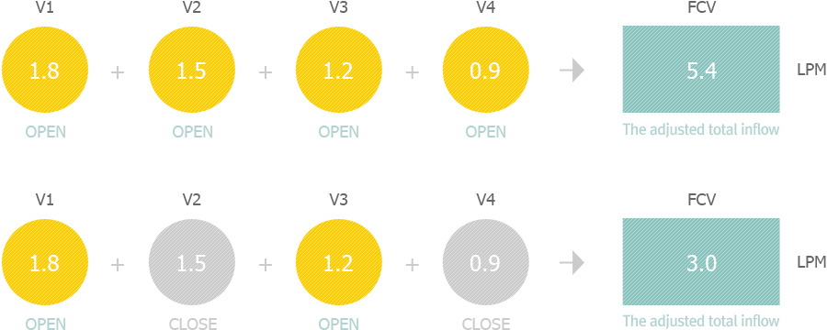This screenshot has width=827, height=330.
Task: Click the bottom row yellow V3 circle 1.2
Action: [338, 262]
